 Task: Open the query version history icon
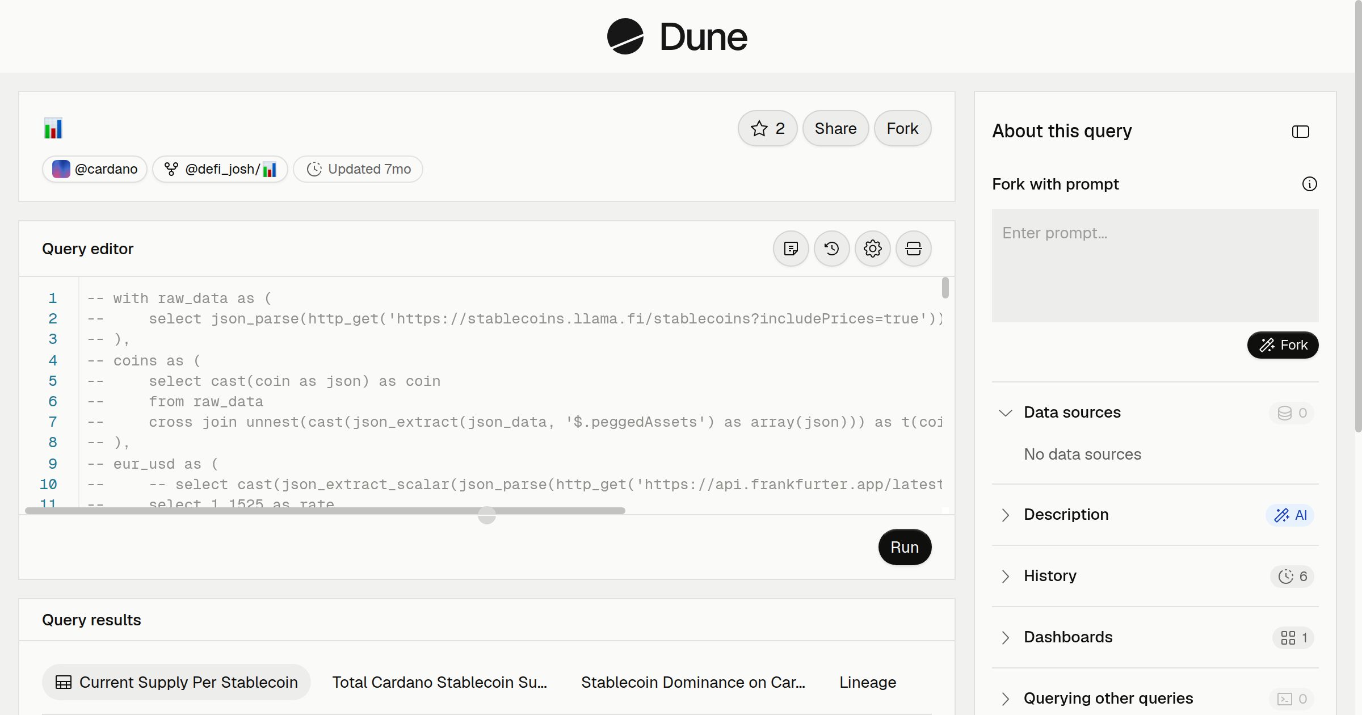(831, 249)
